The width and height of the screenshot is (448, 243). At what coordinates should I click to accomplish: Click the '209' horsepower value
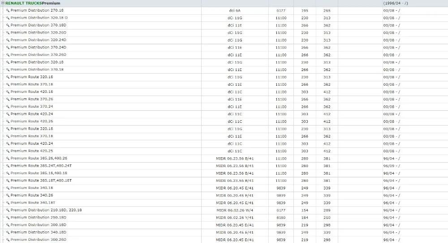click(327, 210)
